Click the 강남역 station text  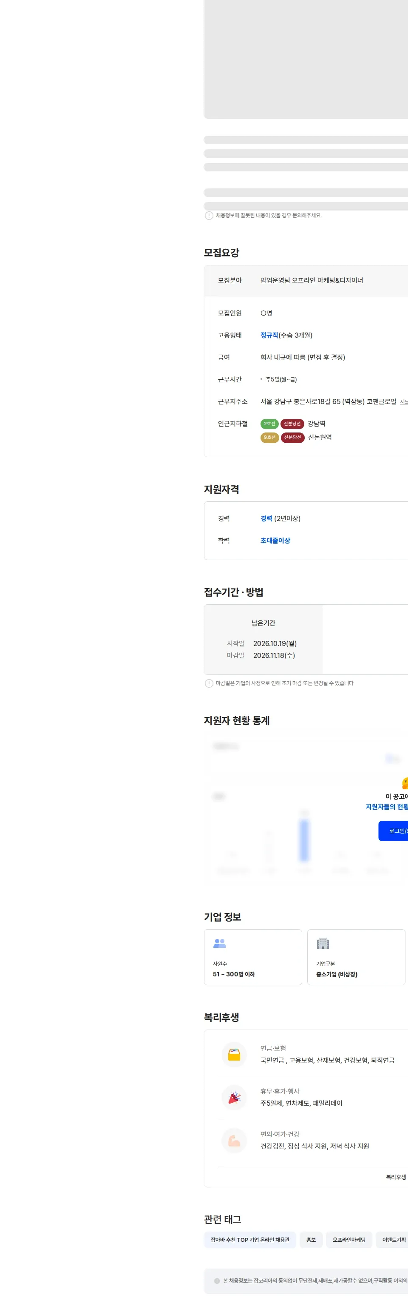point(317,424)
